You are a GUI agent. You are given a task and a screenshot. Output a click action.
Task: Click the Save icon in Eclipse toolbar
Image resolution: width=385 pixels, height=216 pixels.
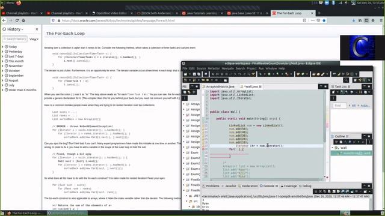[194, 74]
